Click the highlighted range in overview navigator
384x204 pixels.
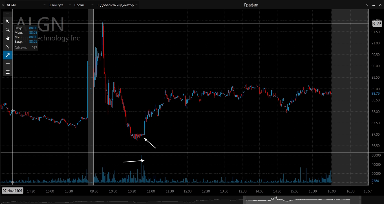point(296,200)
